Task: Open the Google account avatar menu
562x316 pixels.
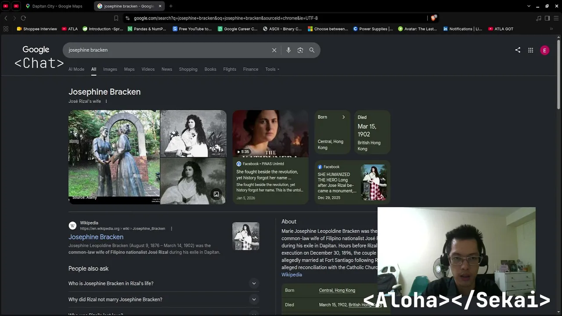Action: (544, 50)
